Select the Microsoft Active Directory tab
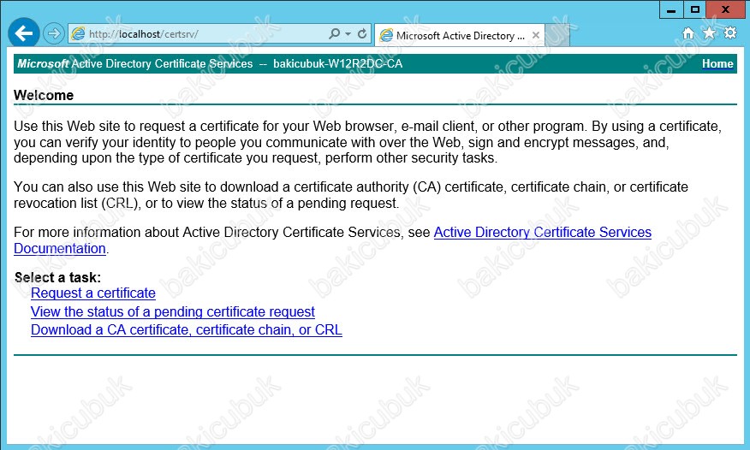Image resolution: width=750 pixels, height=450 pixels. pos(459,35)
